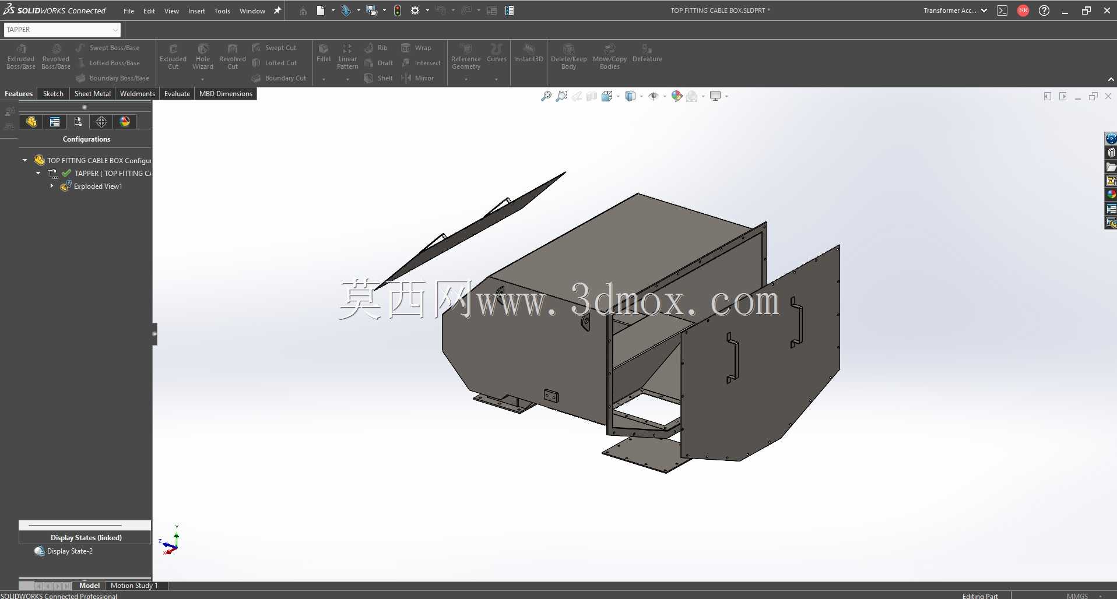Collapse the CommandManager ribbon chevron
This screenshot has height=599, width=1117.
1111,79
